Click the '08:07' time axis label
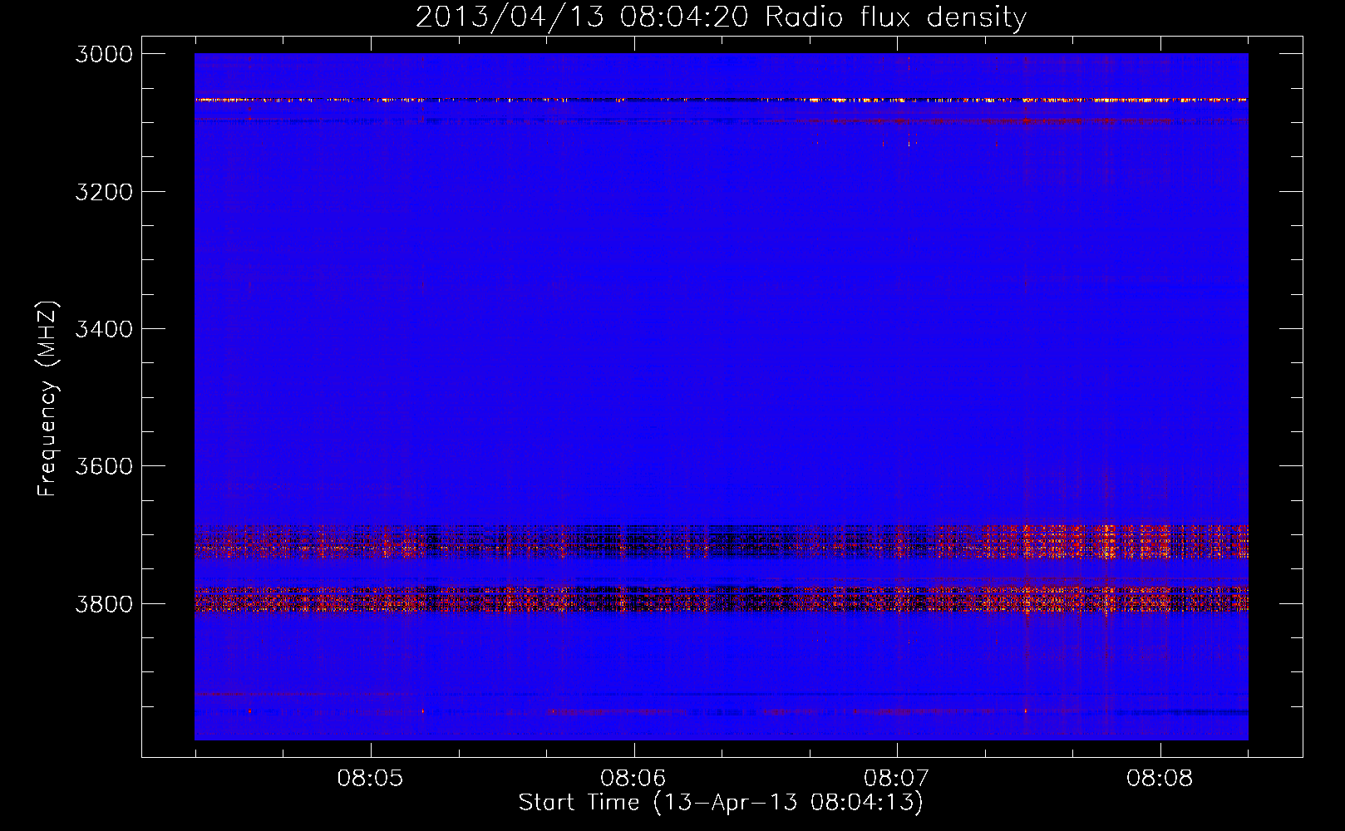1345x831 pixels. (896, 778)
